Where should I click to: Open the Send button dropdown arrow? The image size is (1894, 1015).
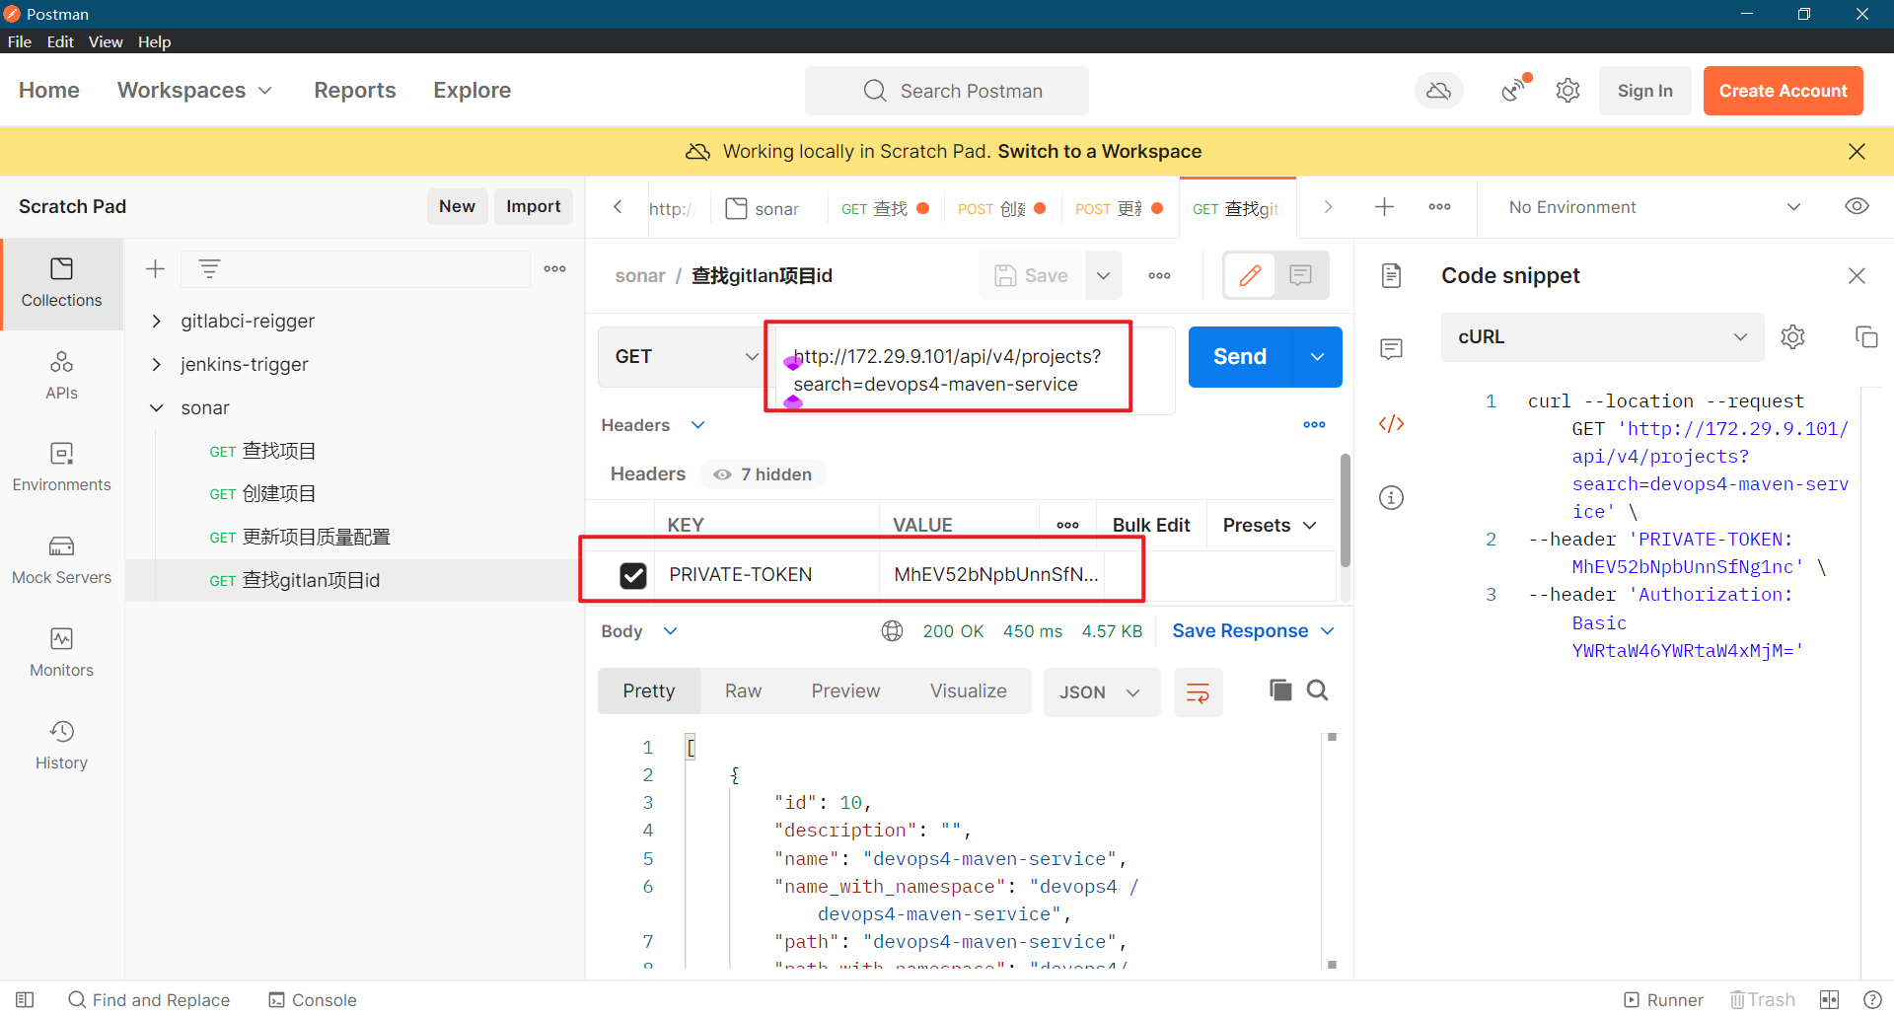click(1317, 356)
